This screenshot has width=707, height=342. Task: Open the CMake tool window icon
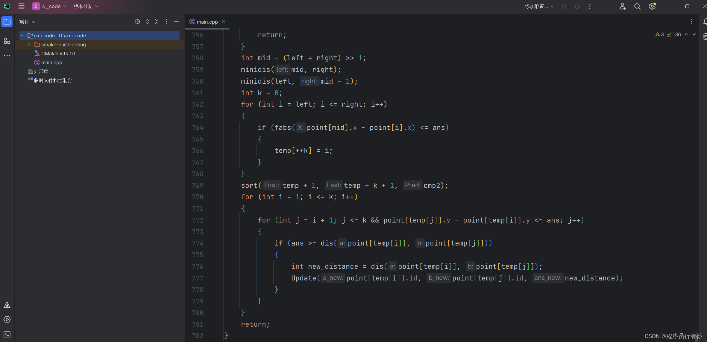(x=7, y=305)
